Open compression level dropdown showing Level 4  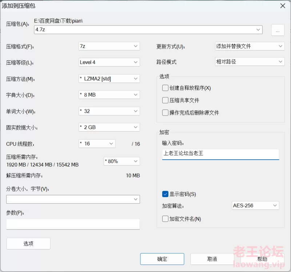[x=109, y=62]
